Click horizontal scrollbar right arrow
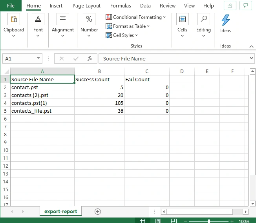This screenshot has width=256, height=223. click(x=245, y=212)
